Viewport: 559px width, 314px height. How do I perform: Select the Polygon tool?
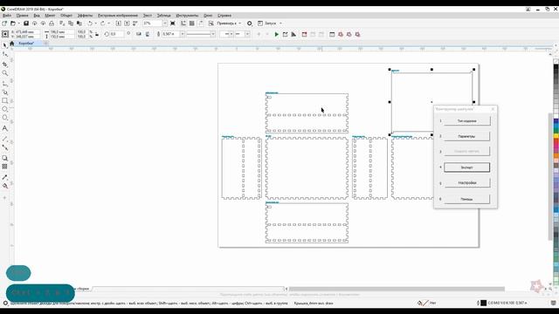tap(4, 118)
